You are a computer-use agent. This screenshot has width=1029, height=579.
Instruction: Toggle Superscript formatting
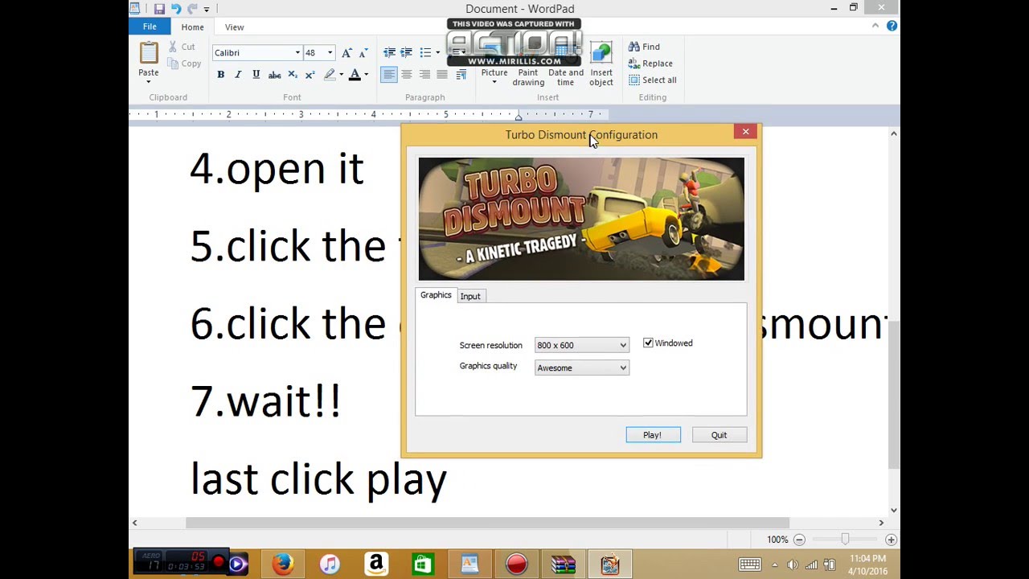coord(310,75)
